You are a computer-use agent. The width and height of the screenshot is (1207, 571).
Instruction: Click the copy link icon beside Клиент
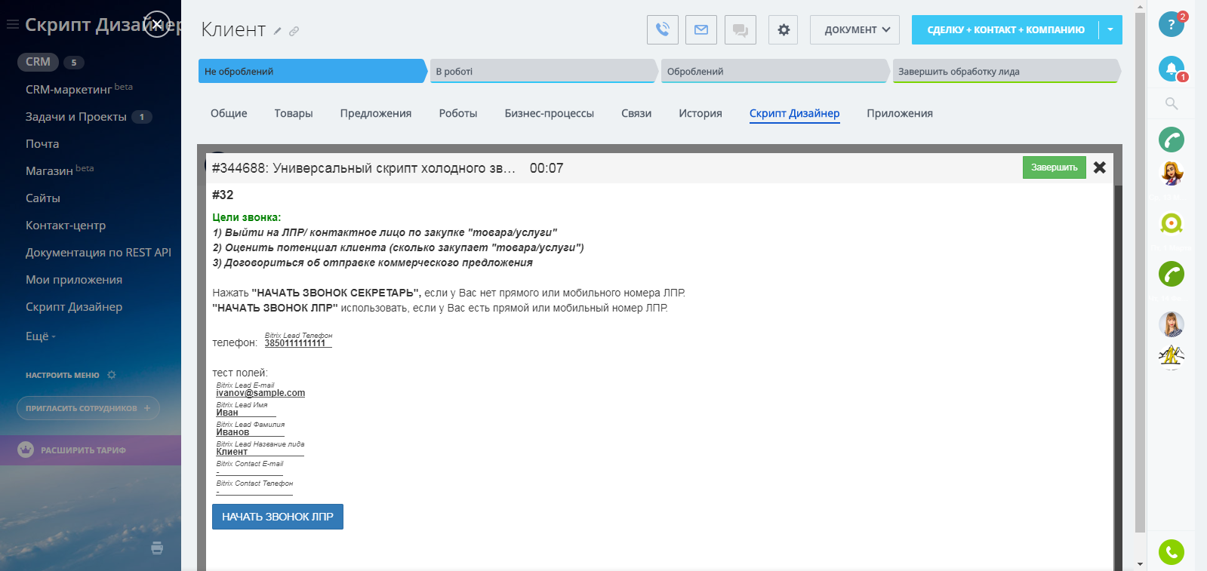click(x=294, y=32)
